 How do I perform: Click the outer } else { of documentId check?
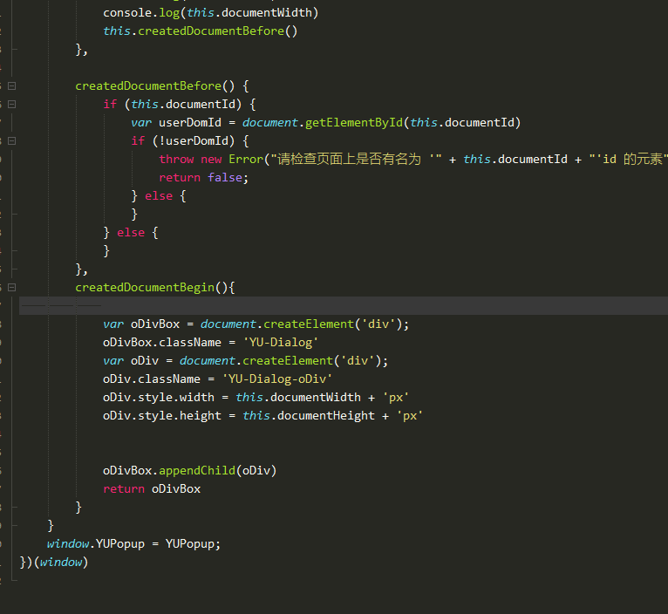[x=131, y=233]
